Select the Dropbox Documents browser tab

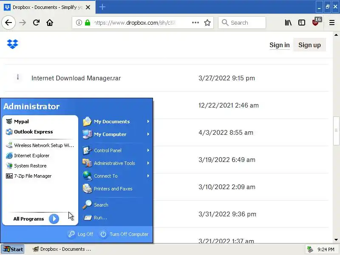48,7
